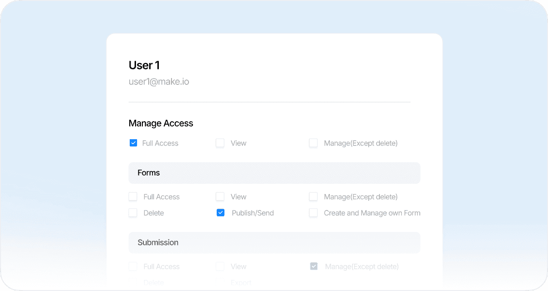Screen dimensions: 548x291
Task: Enable Create and Manage own Form
Action: tap(313, 213)
